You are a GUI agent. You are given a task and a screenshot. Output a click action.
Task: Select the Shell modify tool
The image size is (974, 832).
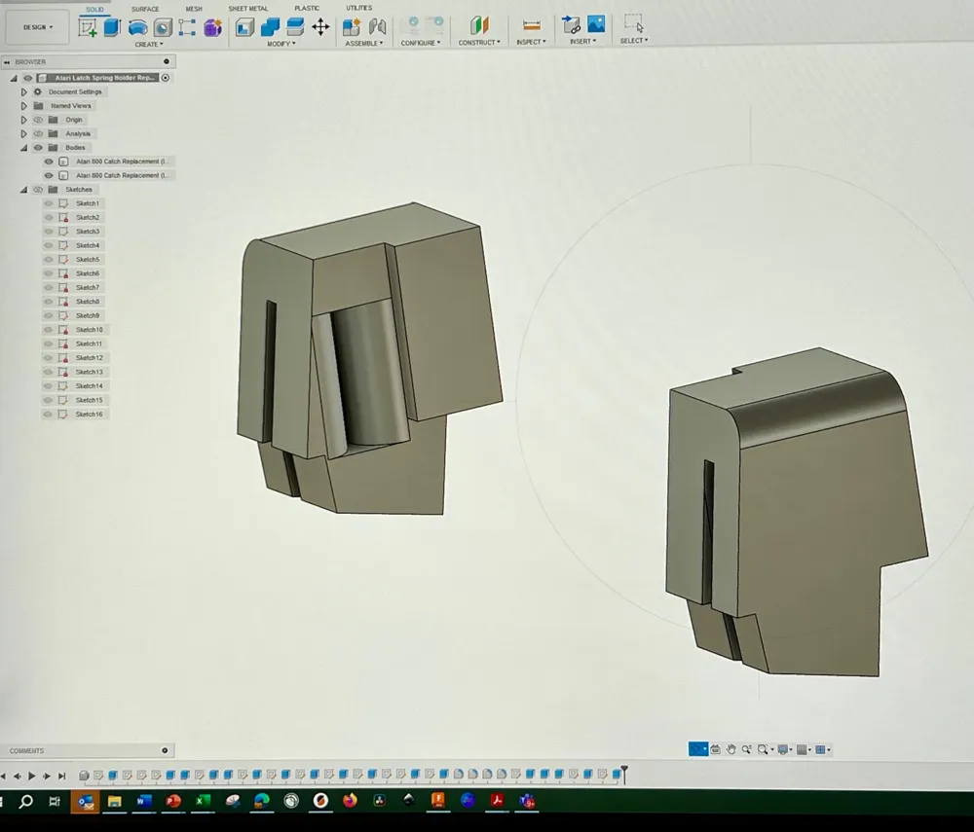(x=244, y=26)
